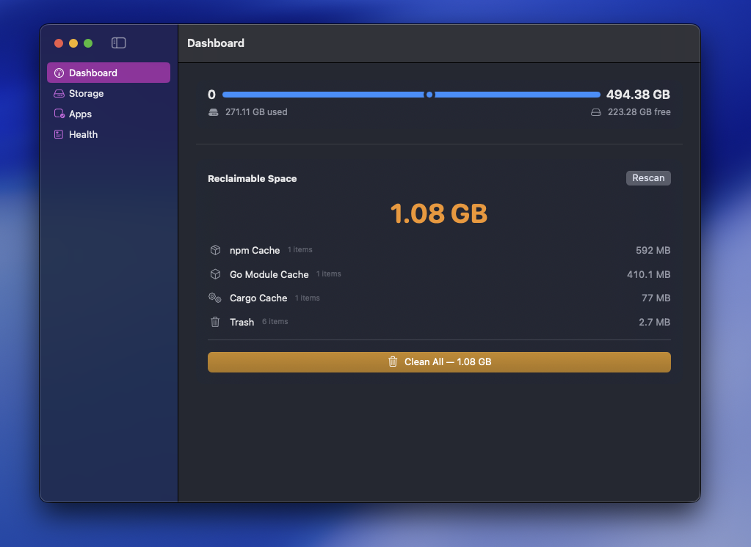Select the Dashboard info icon in sidebar
The image size is (751, 547).
click(59, 73)
